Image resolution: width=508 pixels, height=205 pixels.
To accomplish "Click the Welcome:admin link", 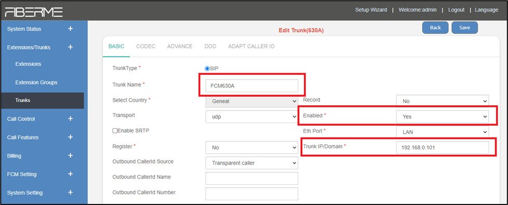I will coord(417,10).
